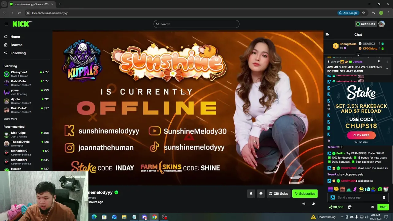The image size is (393, 221).
Task: Click the Flood warning taskbar widget
Action: pos(323,217)
